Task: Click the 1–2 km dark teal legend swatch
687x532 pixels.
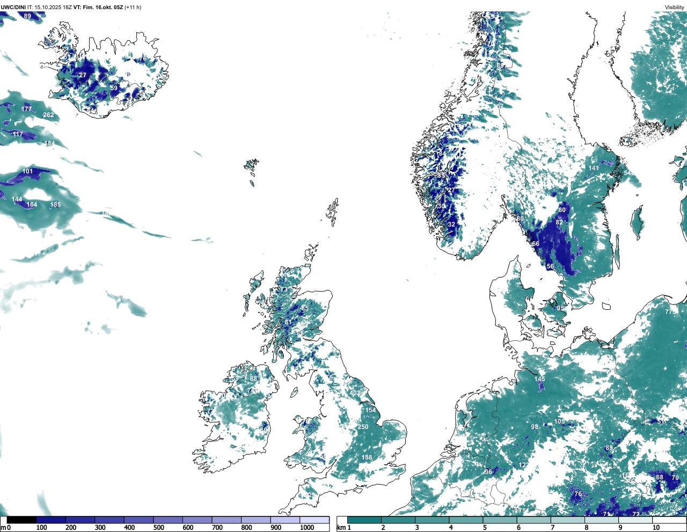Action: tap(364, 520)
